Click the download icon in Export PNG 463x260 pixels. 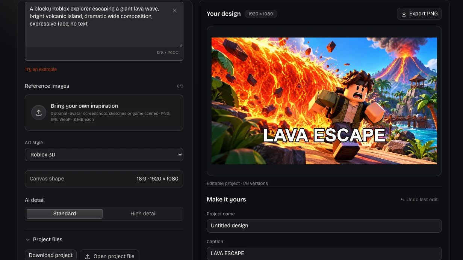pyautogui.click(x=404, y=14)
